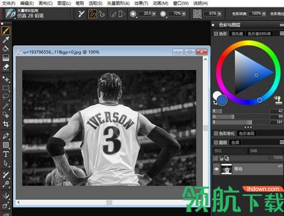Screen dimensions: 284x216
Task: Click the B value field showing 181
Action: [277, 122]
